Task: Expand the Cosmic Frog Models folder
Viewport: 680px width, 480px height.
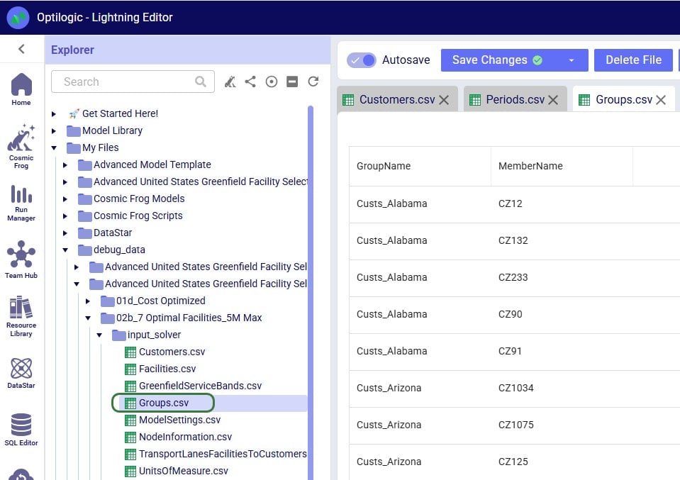Action: click(x=65, y=199)
